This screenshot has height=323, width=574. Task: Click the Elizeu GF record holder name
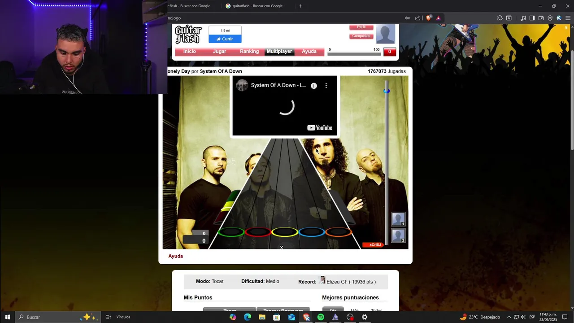[x=337, y=282]
